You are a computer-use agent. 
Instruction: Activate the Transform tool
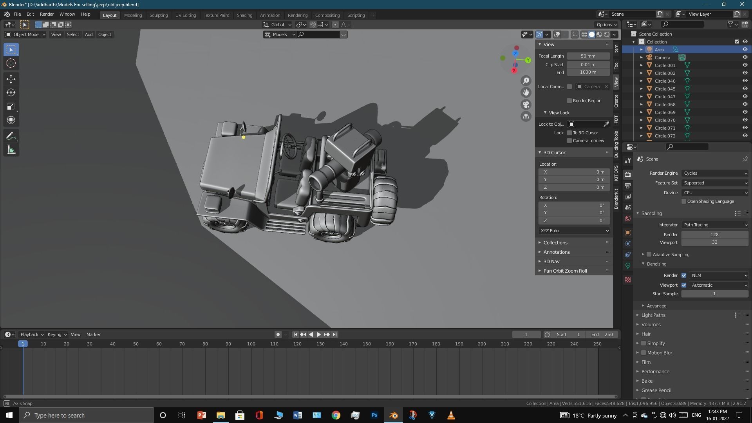[11, 120]
